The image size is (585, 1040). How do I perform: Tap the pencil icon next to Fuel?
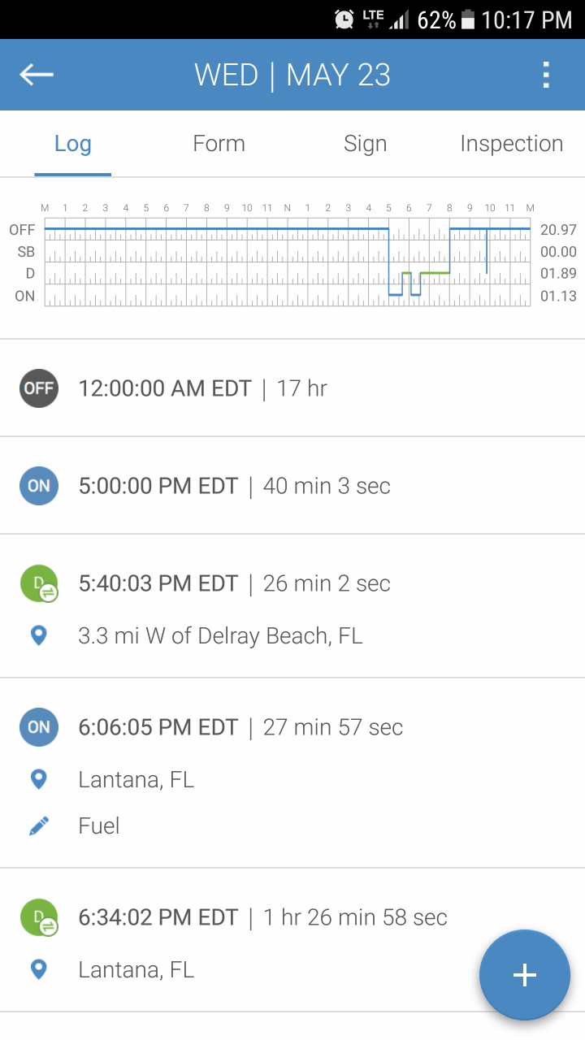tap(38, 826)
